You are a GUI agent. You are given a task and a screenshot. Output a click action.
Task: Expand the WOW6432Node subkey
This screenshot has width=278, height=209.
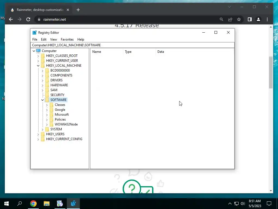tap(47, 124)
